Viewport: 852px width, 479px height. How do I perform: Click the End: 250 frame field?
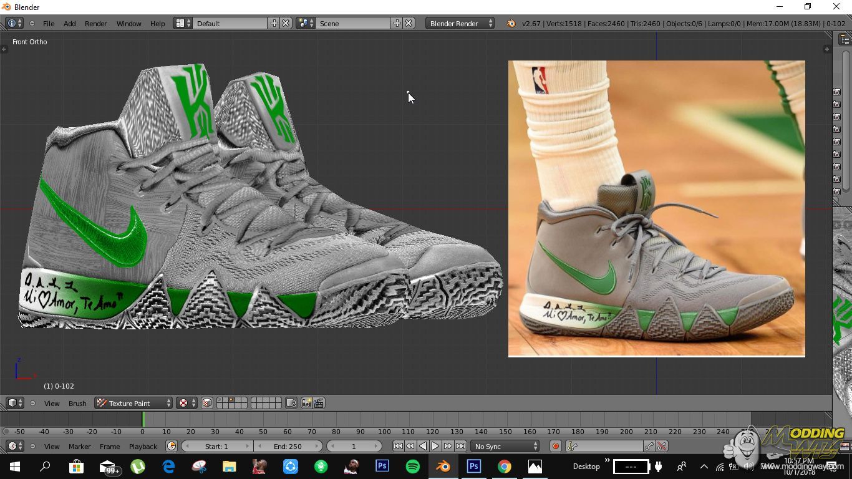pyautogui.click(x=288, y=447)
